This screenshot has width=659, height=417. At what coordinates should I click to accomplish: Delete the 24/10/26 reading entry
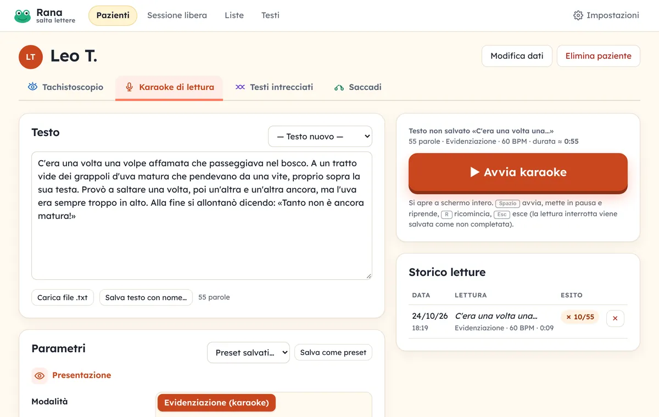615,318
